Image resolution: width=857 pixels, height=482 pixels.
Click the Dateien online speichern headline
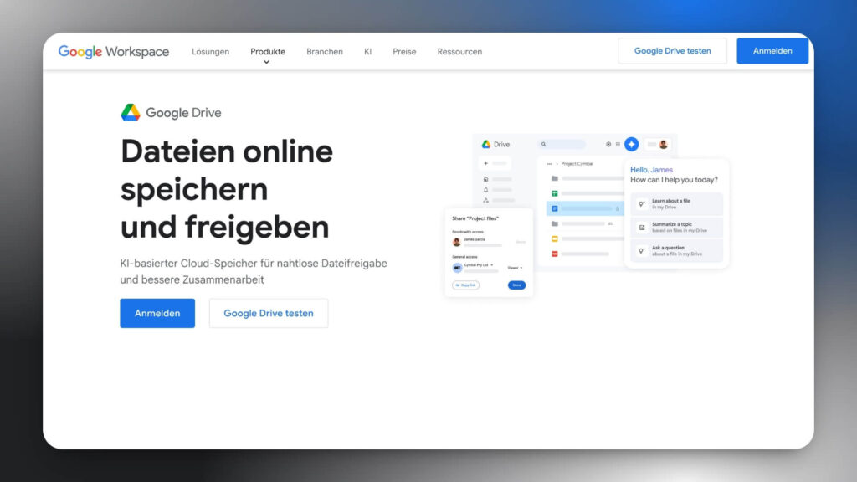click(227, 188)
